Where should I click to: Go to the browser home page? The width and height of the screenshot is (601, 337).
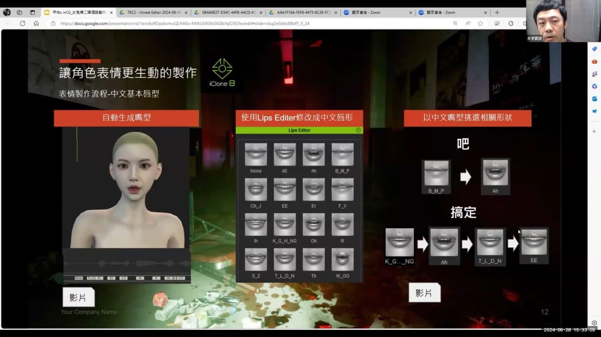point(36,23)
